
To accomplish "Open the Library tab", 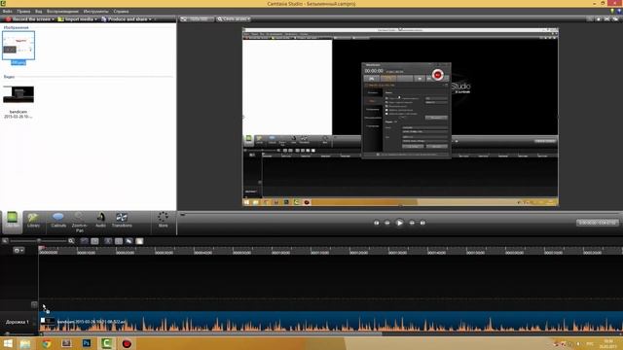I will pyautogui.click(x=33, y=221).
